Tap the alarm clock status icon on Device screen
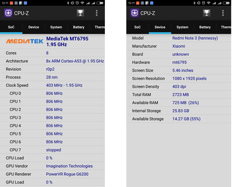Image resolution: width=232 pixels, height=187 pixels. 204,3
